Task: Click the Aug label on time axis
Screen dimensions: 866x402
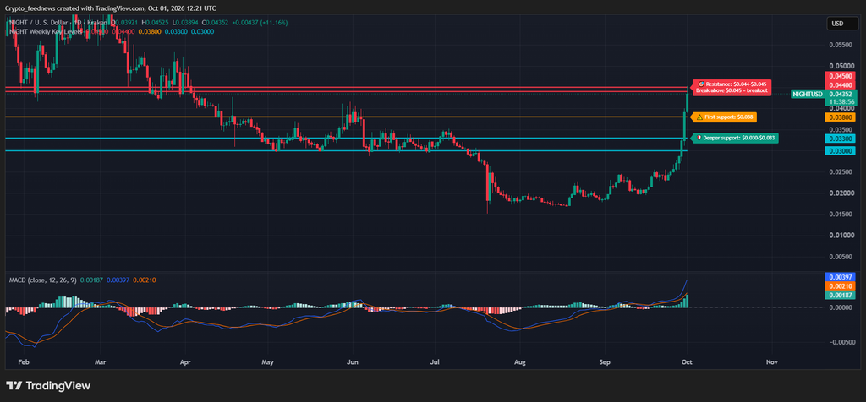Action: coord(520,362)
